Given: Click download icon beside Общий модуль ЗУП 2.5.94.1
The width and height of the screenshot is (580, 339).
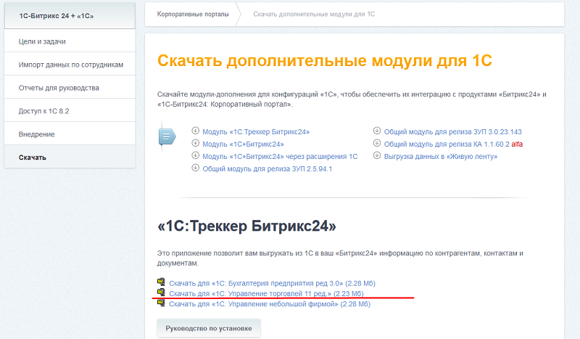Looking at the screenshot, I should (195, 168).
